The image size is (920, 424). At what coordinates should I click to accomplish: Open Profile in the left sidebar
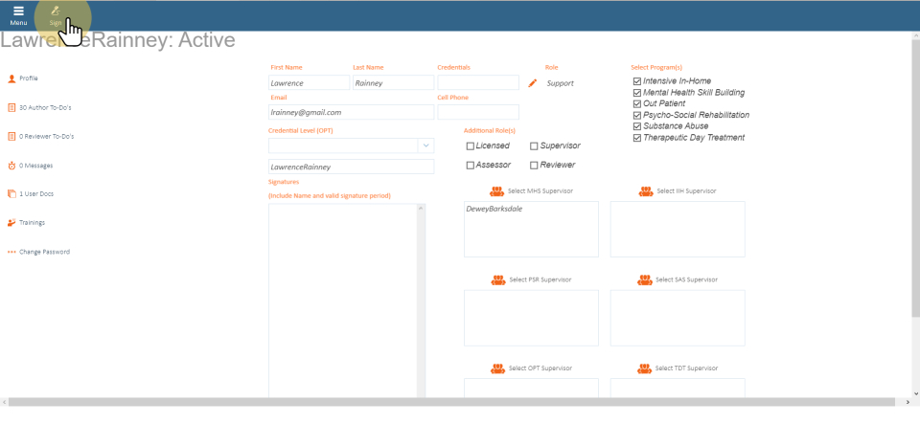(x=29, y=78)
